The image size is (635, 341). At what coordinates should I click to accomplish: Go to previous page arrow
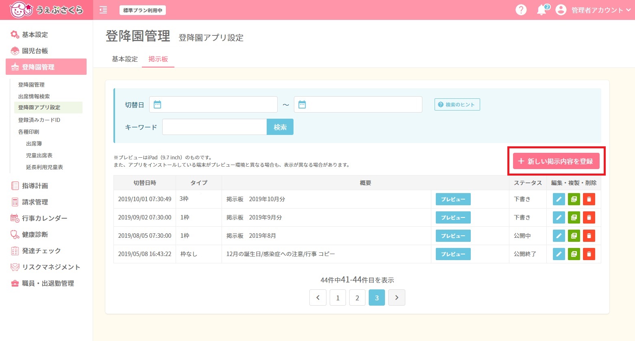click(318, 298)
